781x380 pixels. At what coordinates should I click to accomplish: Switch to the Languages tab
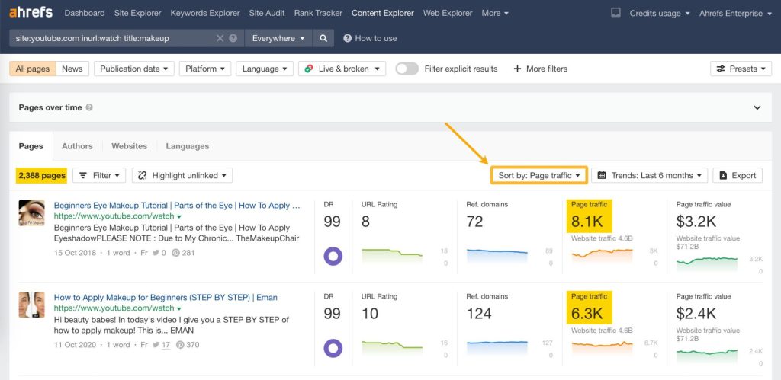point(188,146)
